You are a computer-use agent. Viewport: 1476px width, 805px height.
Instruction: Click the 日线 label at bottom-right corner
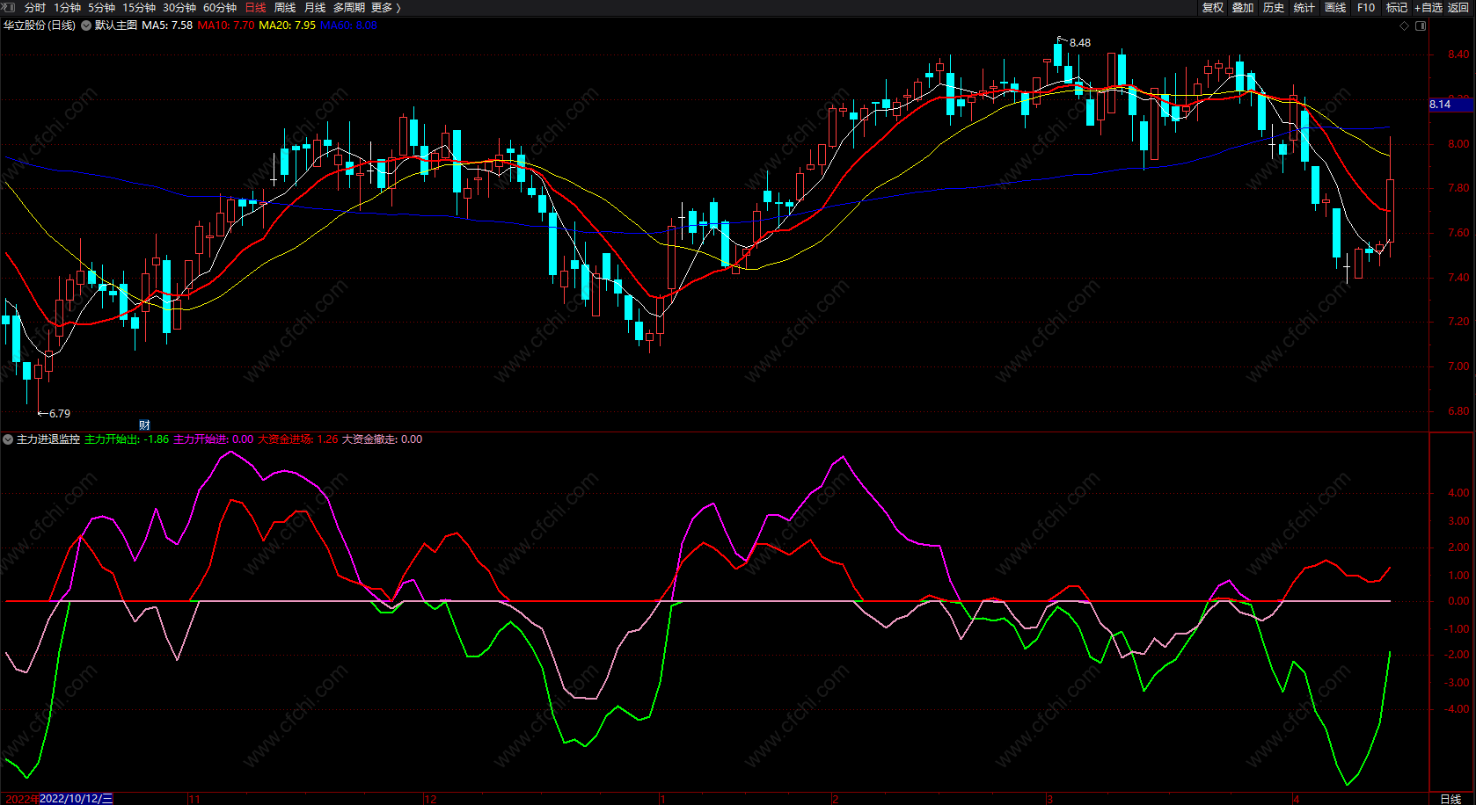[x=1450, y=799]
